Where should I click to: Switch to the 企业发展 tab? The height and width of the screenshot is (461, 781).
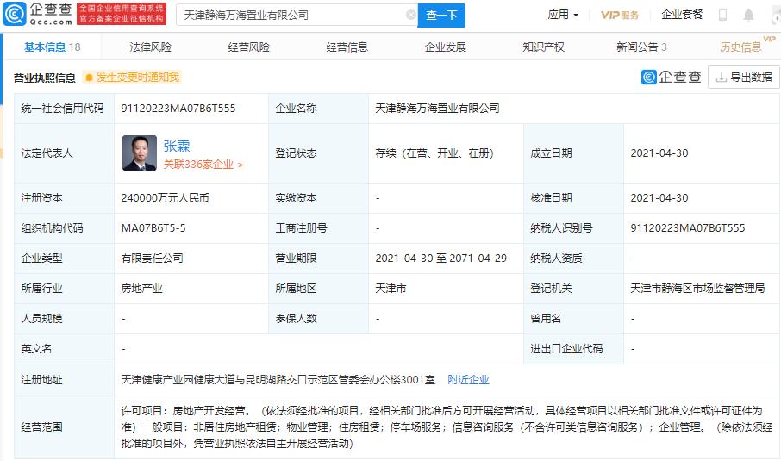pos(446,47)
